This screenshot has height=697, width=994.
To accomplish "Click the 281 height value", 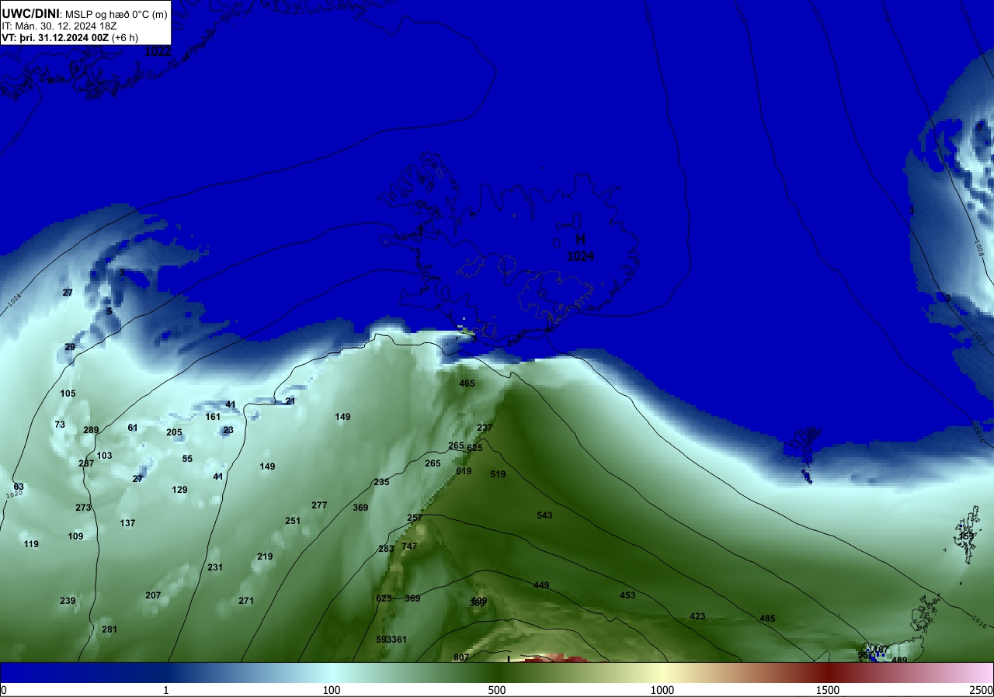I will click(x=109, y=629).
